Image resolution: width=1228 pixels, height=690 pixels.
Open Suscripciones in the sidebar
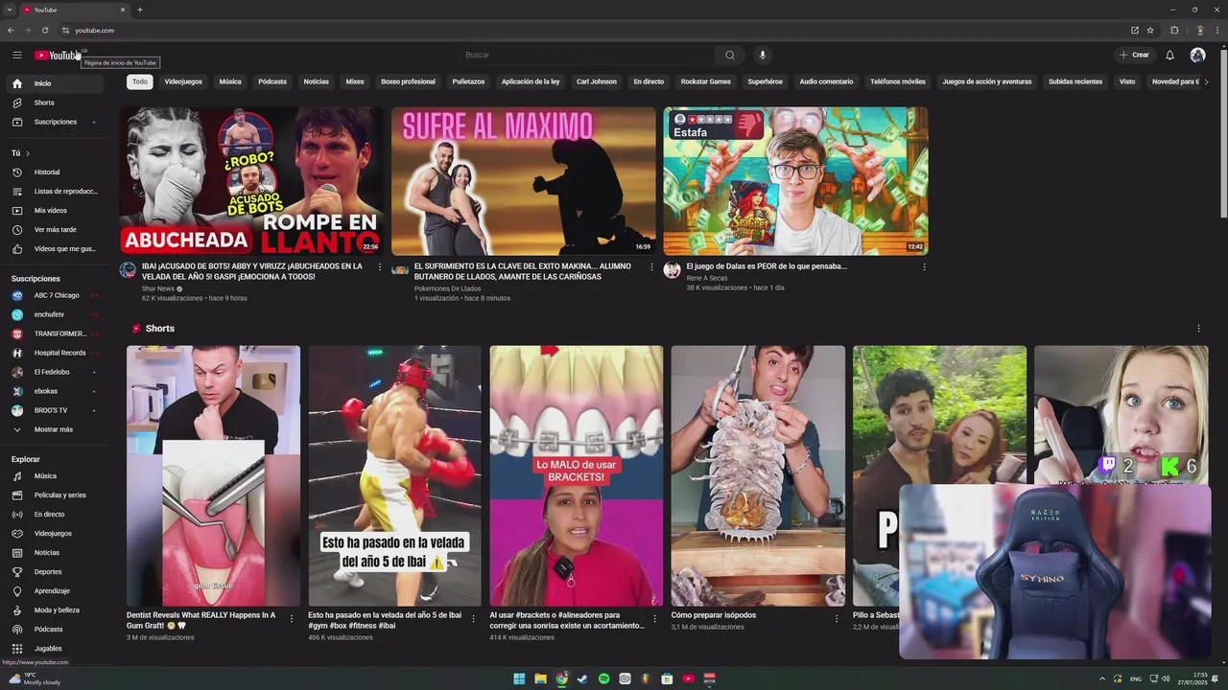pos(53,122)
